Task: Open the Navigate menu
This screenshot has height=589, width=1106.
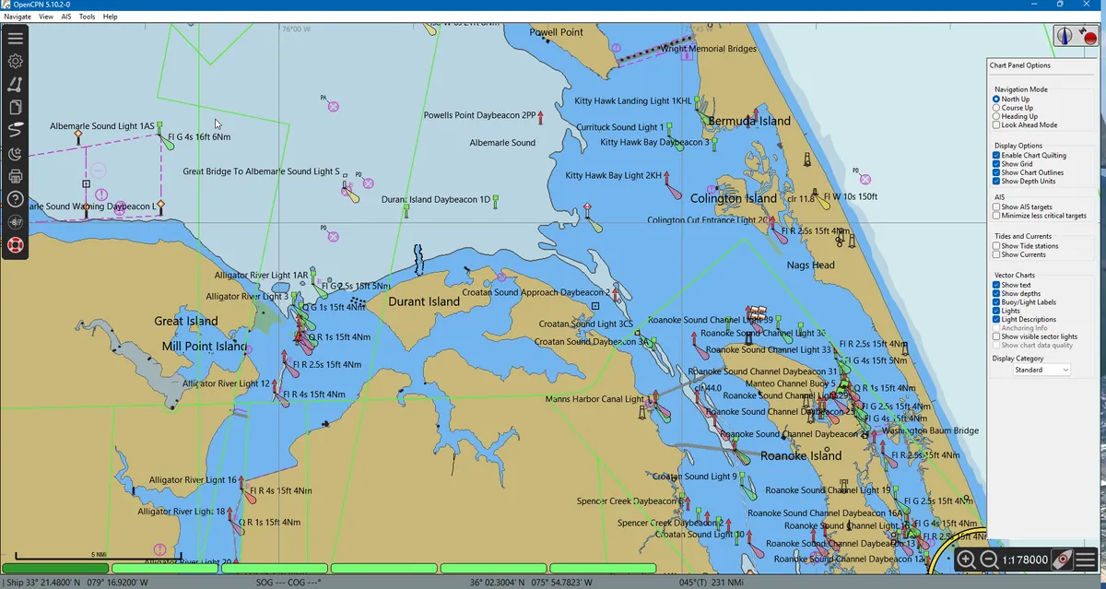Action: pos(18,16)
